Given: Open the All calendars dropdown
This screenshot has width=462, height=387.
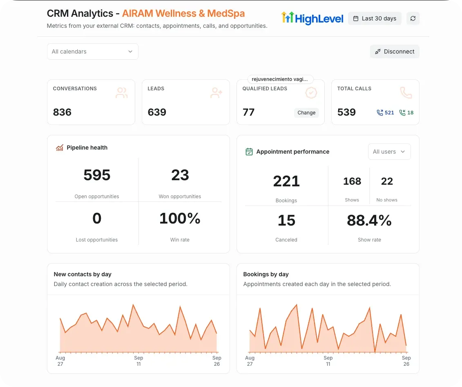Looking at the screenshot, I should [x=92, y=51].
